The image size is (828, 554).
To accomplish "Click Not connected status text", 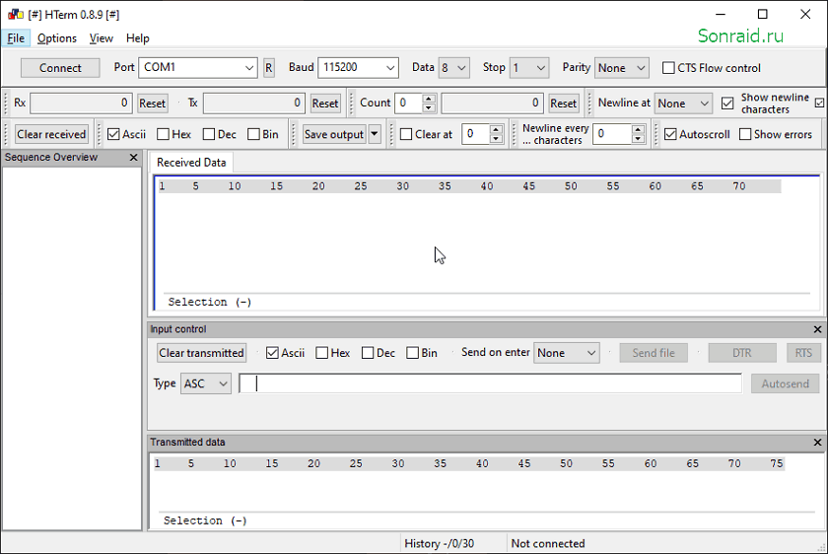I will (548, 543).
